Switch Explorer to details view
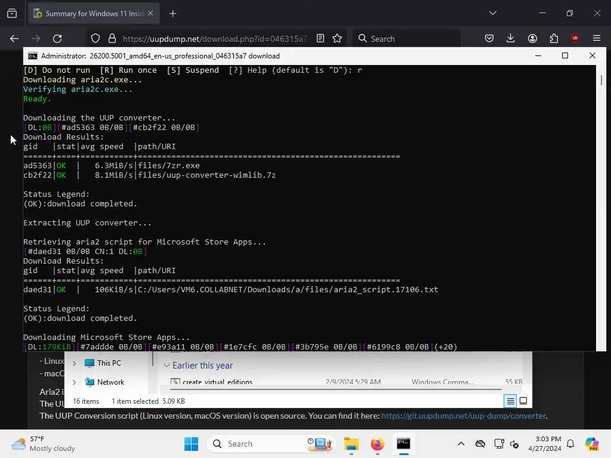 pos(511,401)
